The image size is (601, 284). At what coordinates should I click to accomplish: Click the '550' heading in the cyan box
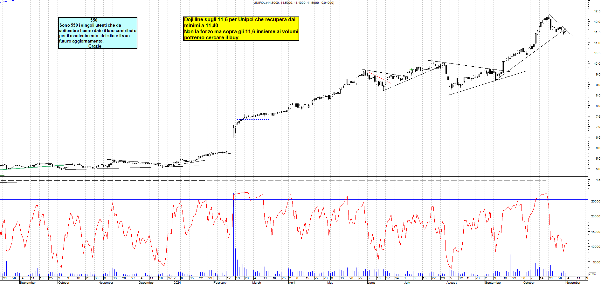click(x=94, y=20)
